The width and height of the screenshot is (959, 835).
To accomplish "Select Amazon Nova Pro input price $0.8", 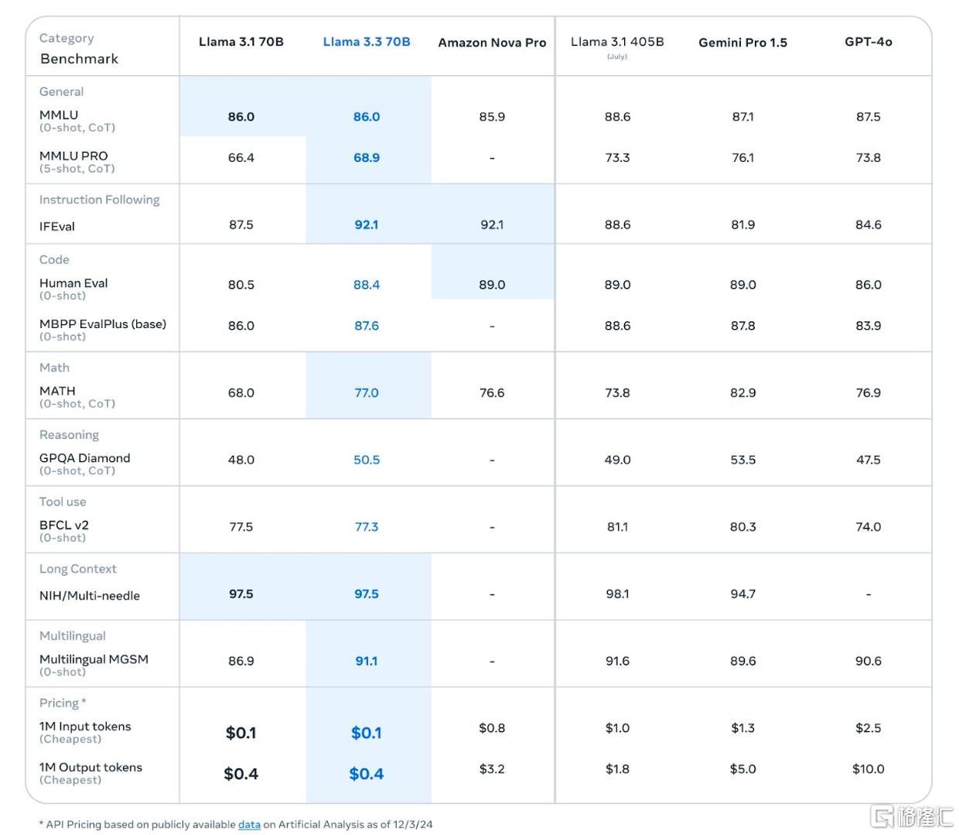I will [492, 728].
